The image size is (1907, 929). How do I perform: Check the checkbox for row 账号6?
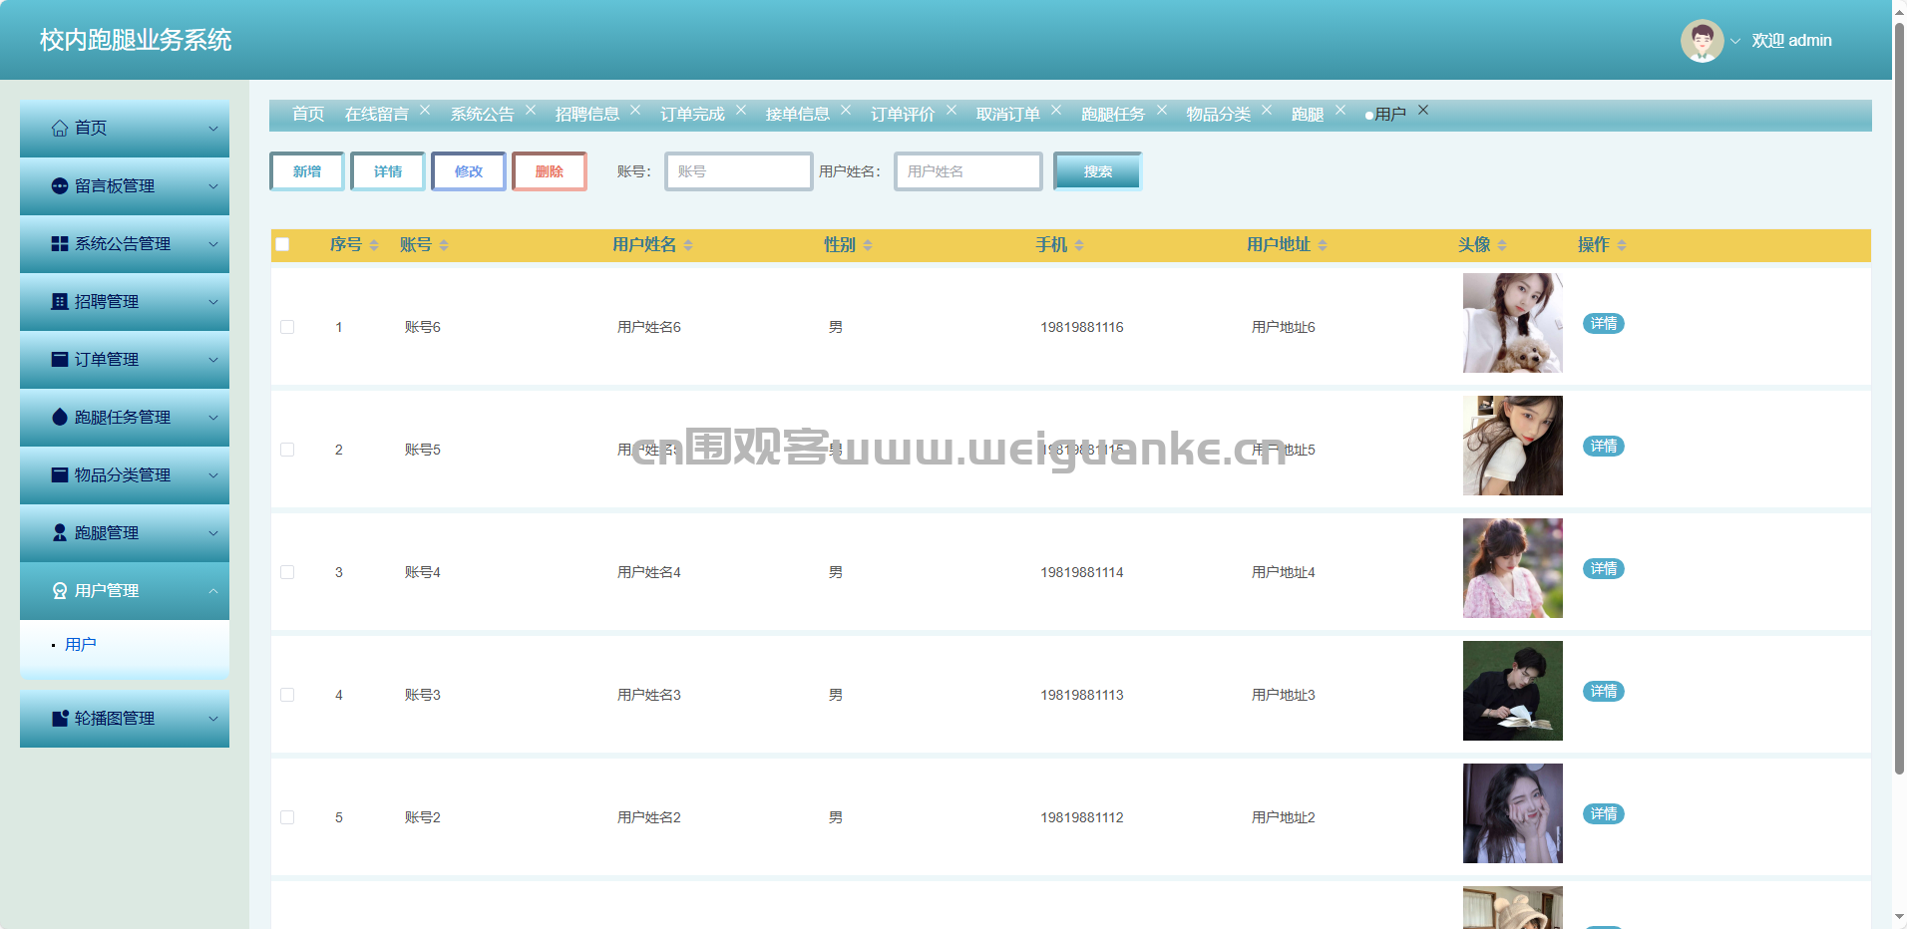click(x=287, y=327)
